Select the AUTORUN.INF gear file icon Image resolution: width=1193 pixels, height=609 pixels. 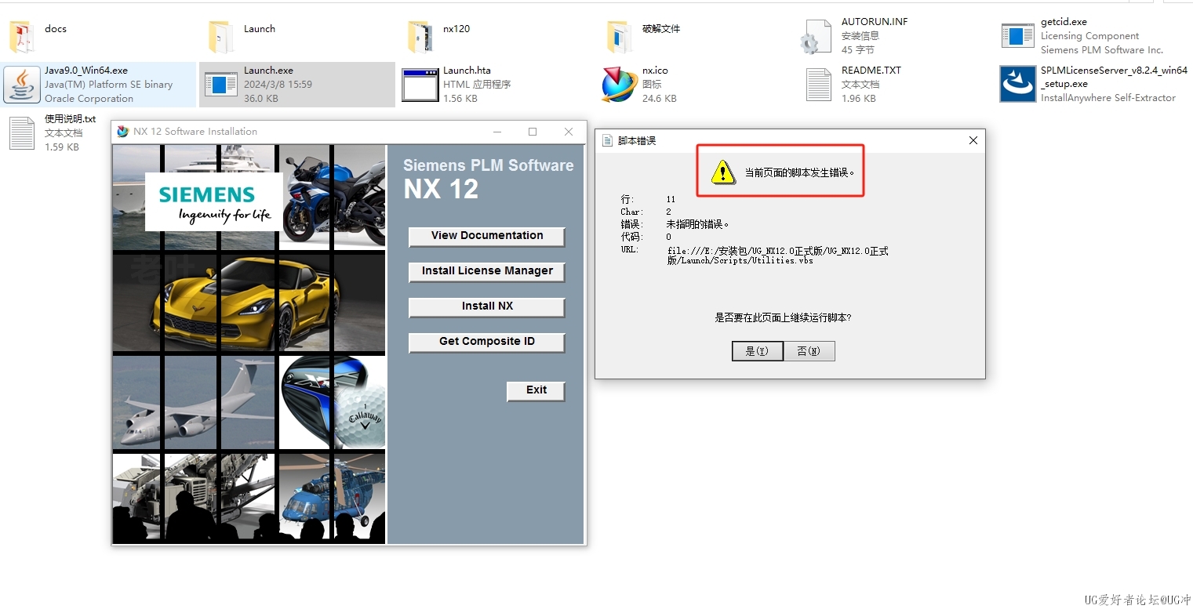click(x=817, y=37)
